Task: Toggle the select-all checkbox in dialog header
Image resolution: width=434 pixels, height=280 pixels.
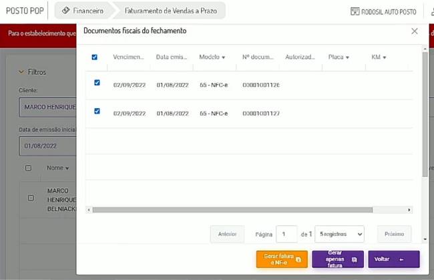Action: [x=95, y=57]
